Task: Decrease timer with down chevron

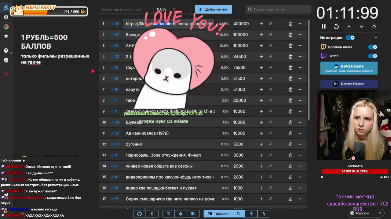Action: tap(361, 26)
